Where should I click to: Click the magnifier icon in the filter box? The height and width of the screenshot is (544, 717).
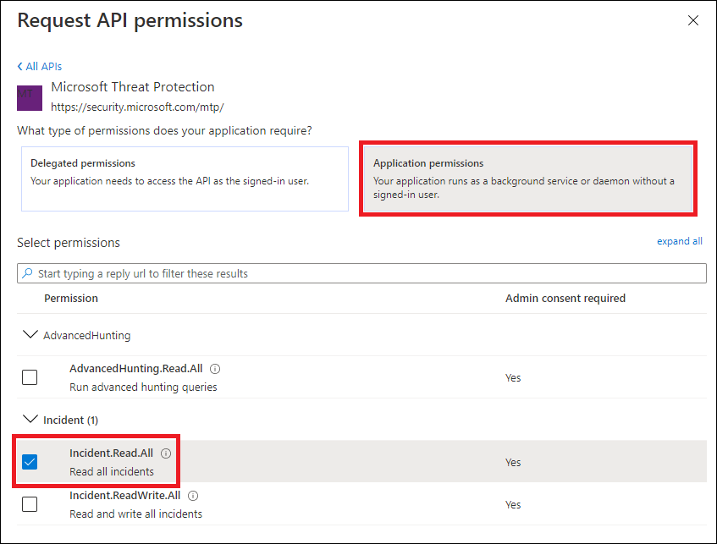27,273
